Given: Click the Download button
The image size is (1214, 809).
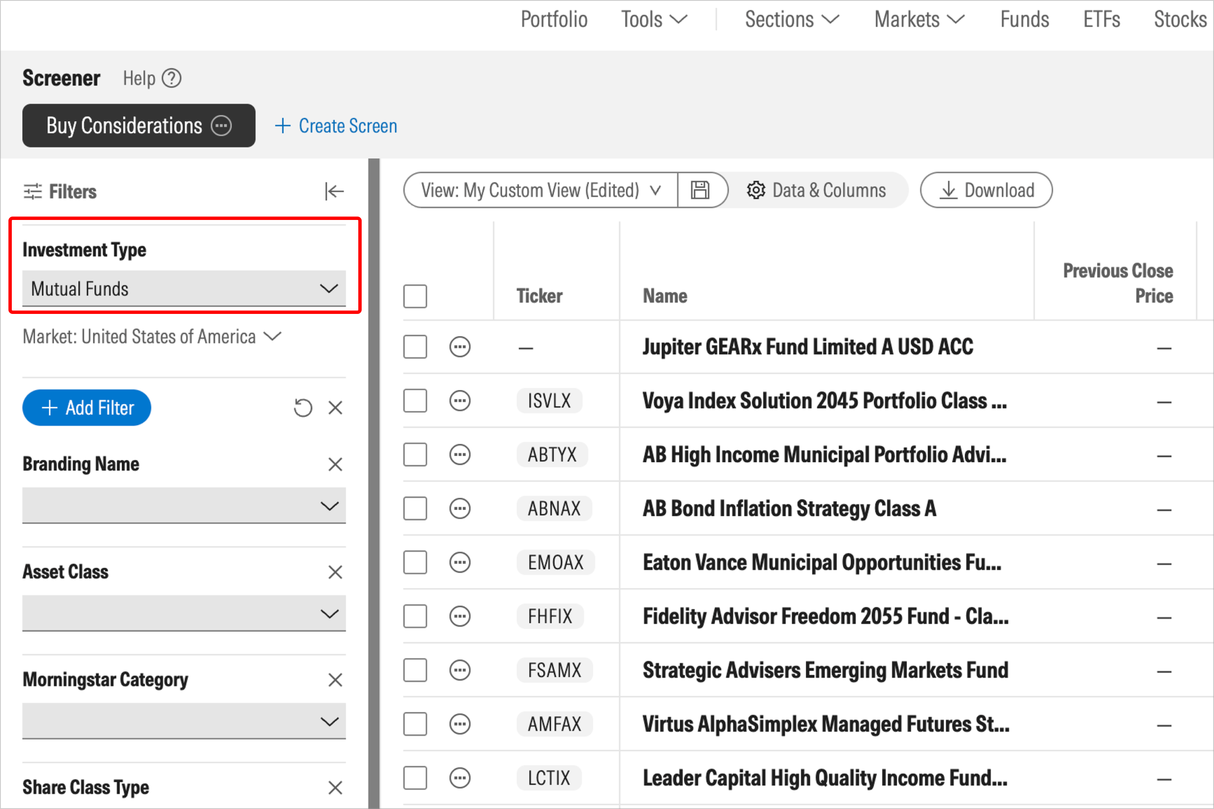Looking at the screenshot, I should coord(986,190).
